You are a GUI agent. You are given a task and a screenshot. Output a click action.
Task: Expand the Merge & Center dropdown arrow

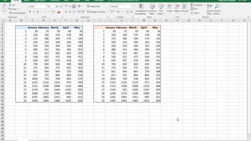pos(107,12)
